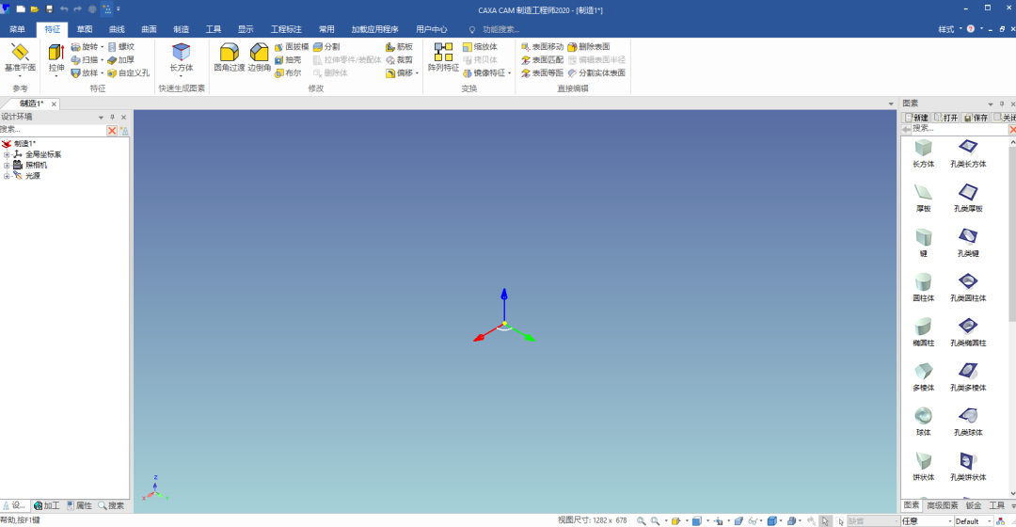Screen dimensions: 1016x527
Task: Switch to the 草图 ribbon tab
Action: click(85, 29)
